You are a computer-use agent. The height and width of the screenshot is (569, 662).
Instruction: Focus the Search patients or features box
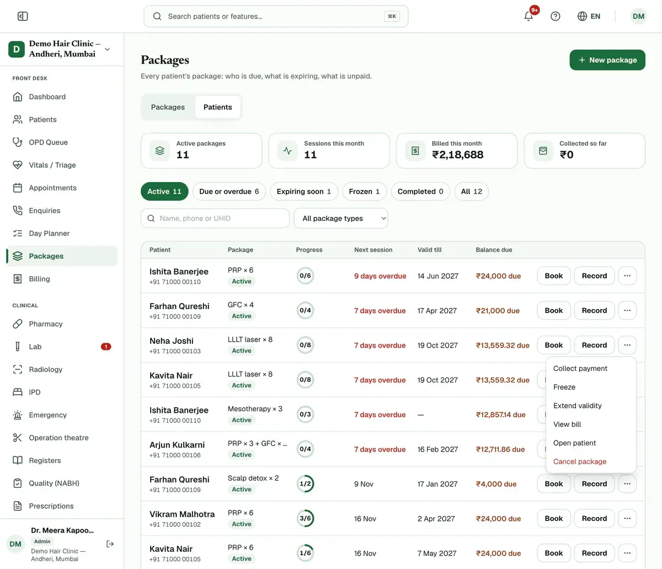coord(276,17)
